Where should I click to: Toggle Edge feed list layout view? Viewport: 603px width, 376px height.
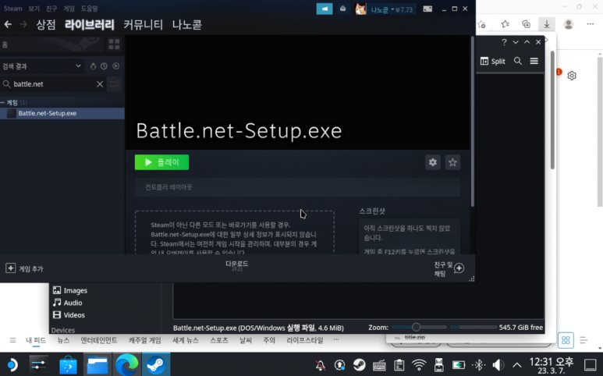click(x=583, y=340)
